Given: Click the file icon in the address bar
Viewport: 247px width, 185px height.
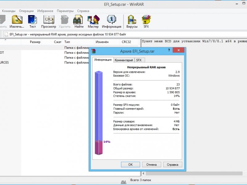Looking at the screenshot, I should (6, 34).
